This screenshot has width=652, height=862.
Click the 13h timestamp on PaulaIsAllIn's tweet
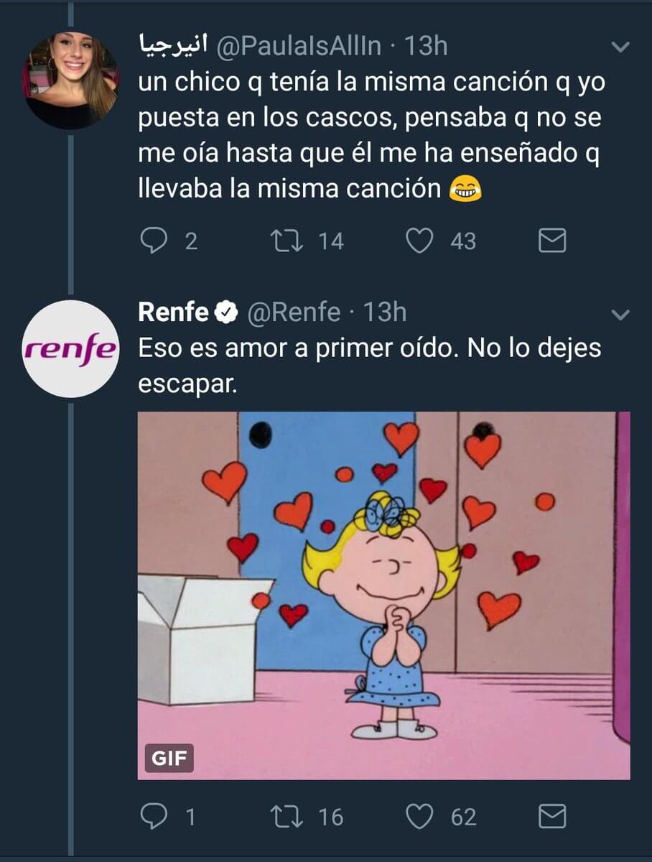tap(427, 47)
